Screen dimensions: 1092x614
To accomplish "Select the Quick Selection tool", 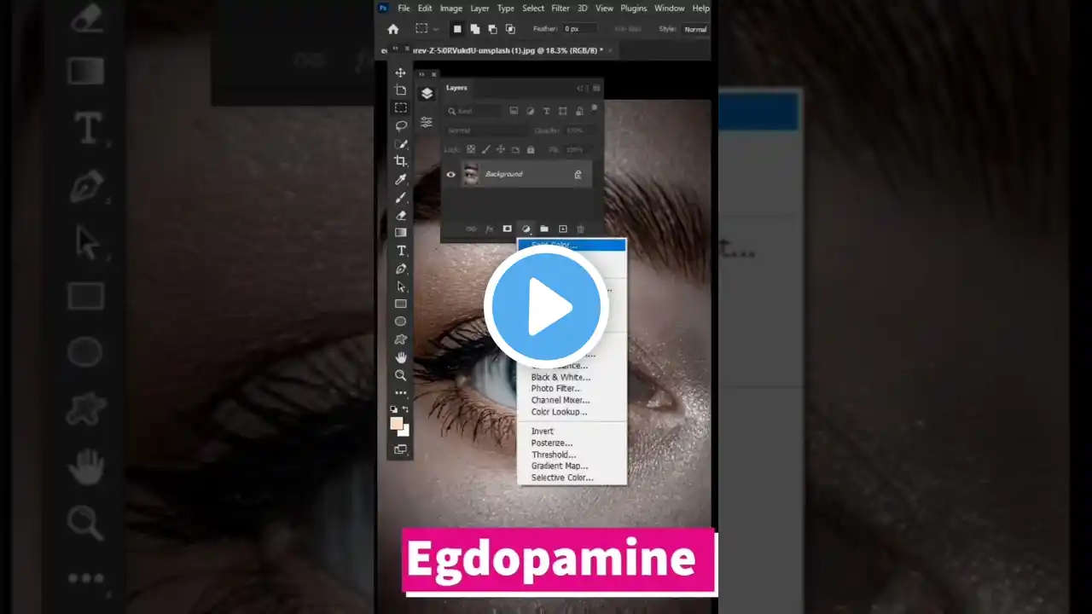I will click(x=400, y=143).
